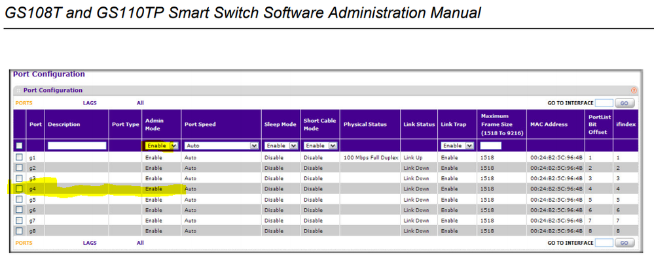Click the Port Type column header
Image resolution: width=654 pixels, height=265 pixels.
[x=126, y=125]
